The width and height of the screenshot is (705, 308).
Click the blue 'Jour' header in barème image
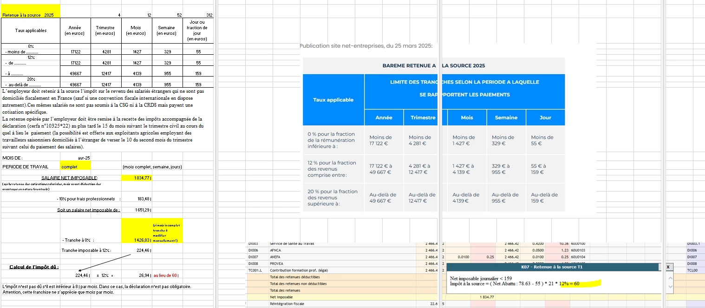(545, 117)
